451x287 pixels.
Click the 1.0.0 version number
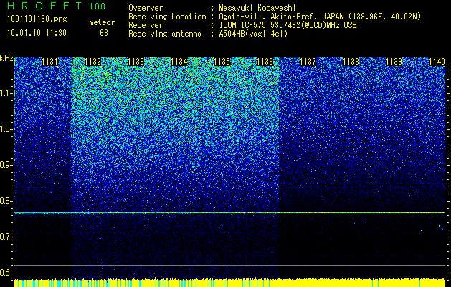coord(98,6)
